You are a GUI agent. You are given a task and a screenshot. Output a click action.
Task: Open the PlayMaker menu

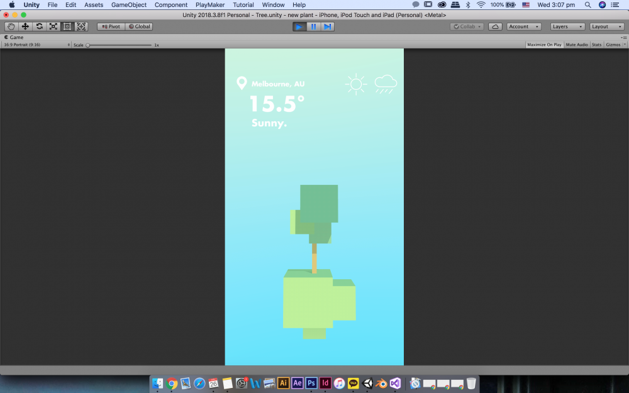click(210, 4)
